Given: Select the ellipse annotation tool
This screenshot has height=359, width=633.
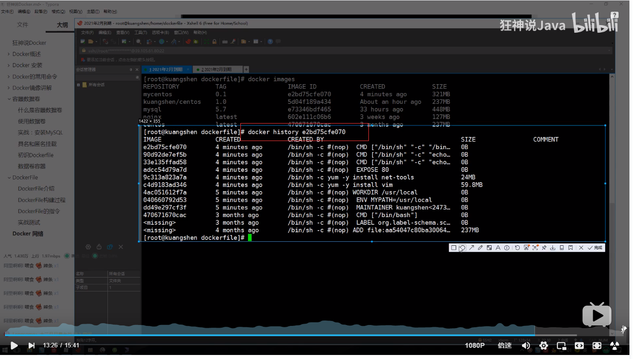Looking at the screenshot, I should point(462,248).
